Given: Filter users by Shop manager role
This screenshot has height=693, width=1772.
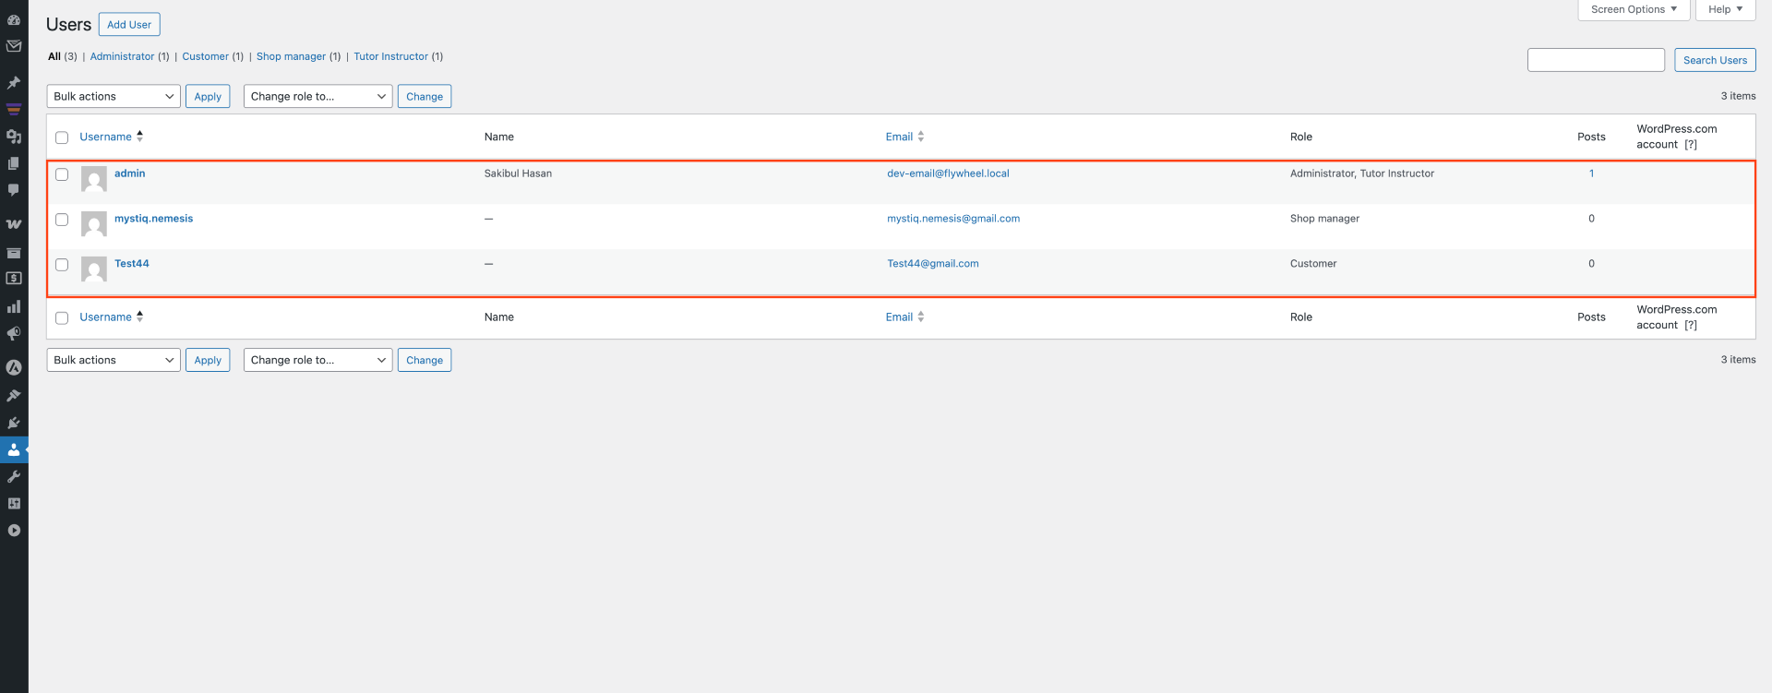Looking at the screenshot, I should (x=291, y=56).
